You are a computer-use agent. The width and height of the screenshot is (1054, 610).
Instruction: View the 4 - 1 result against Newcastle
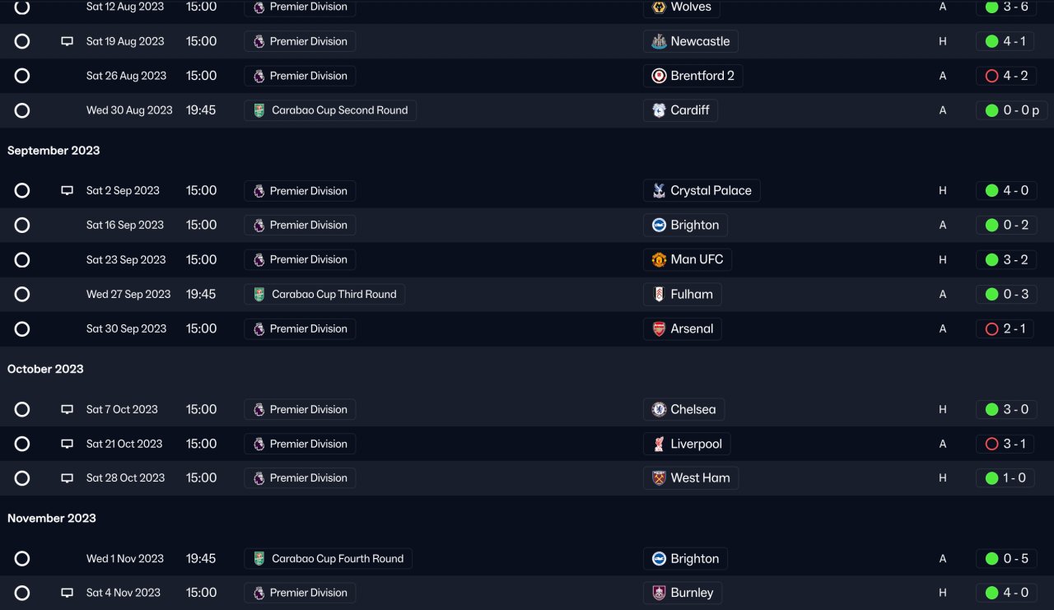pyautogui.click(x=1014, y=41)
